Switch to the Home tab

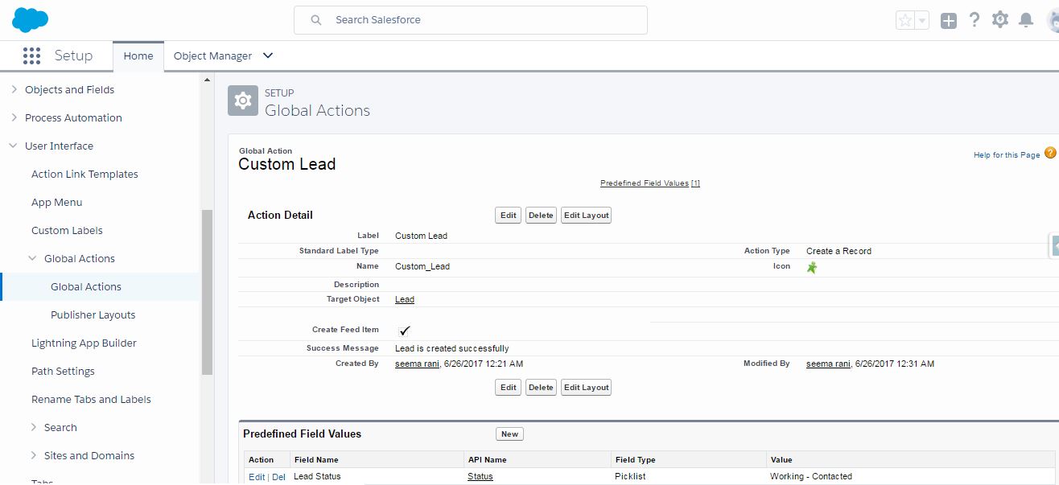click(138, 55)
